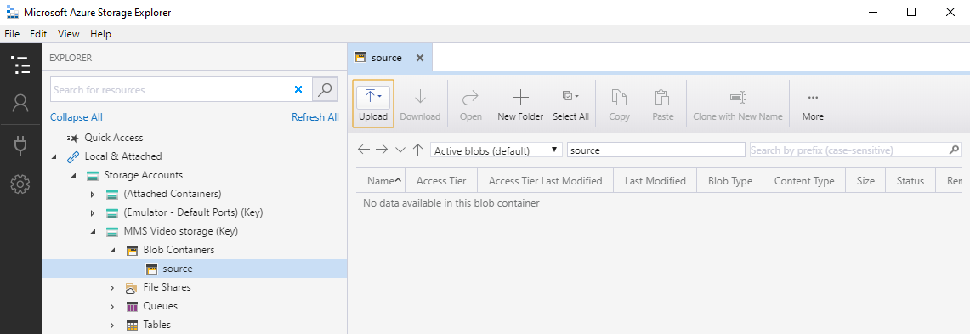
Task: Click the Download toolbar button
Action: [420, 104]
